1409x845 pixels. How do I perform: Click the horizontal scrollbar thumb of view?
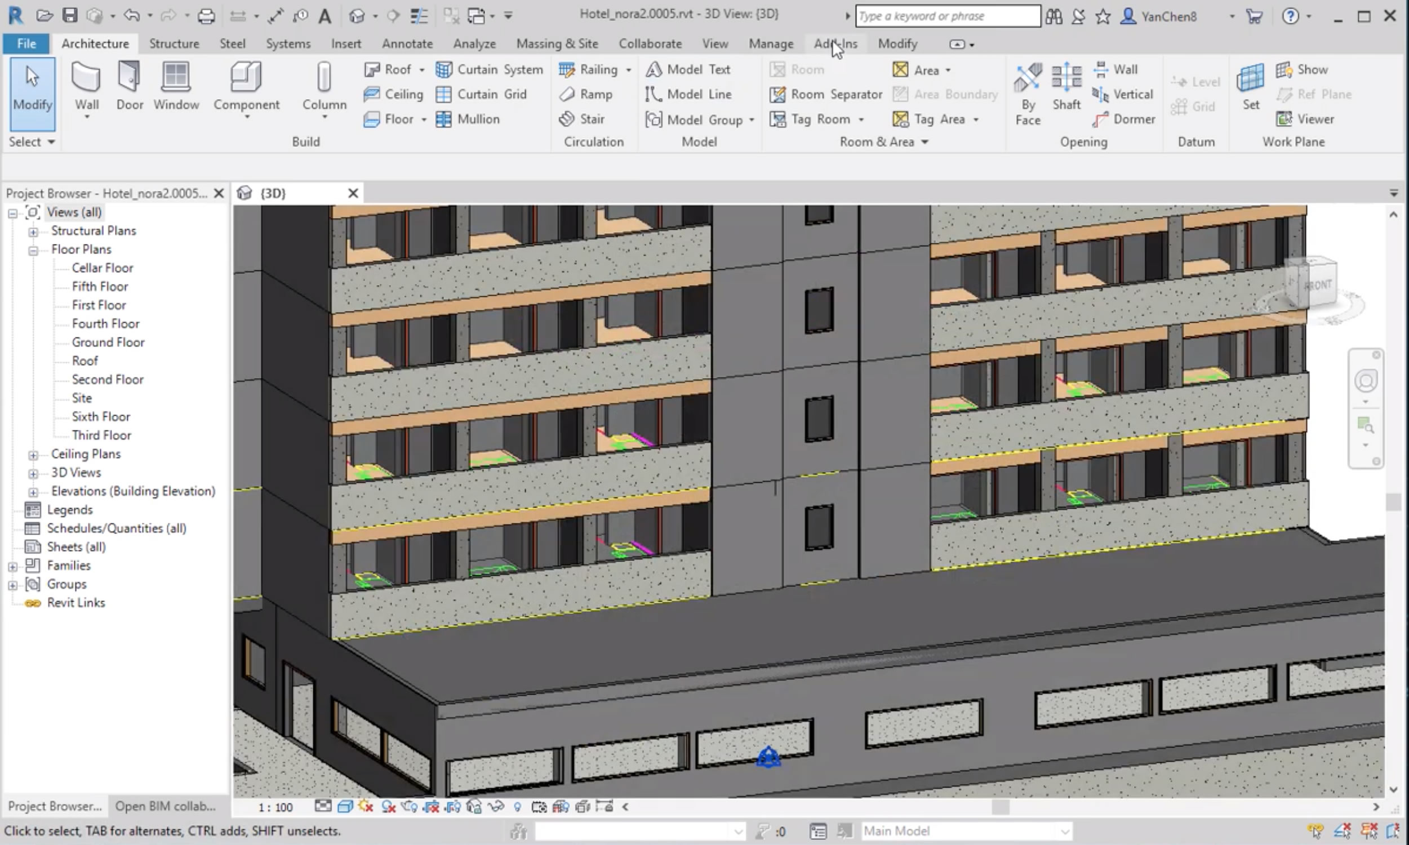click(x=1000, y=807)
